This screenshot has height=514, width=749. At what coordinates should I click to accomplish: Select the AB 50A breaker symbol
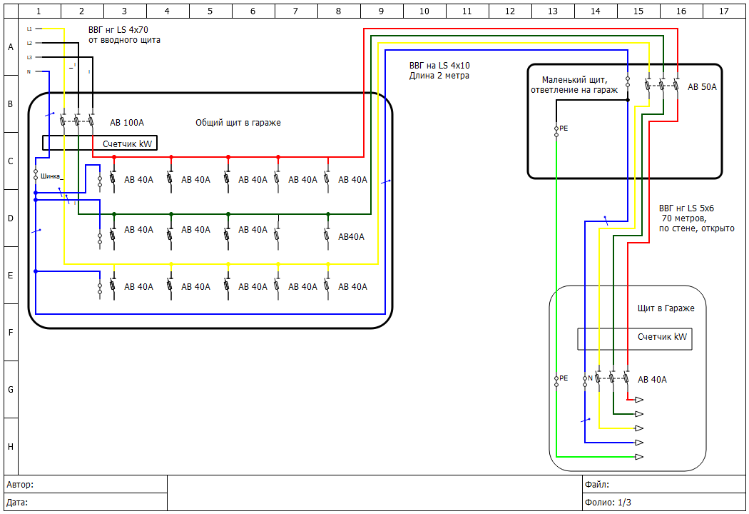[x=662, y=86]
